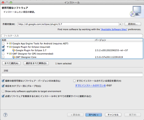
Task: Click the Google App Engine Tools category icon
Action: point(11,44)
